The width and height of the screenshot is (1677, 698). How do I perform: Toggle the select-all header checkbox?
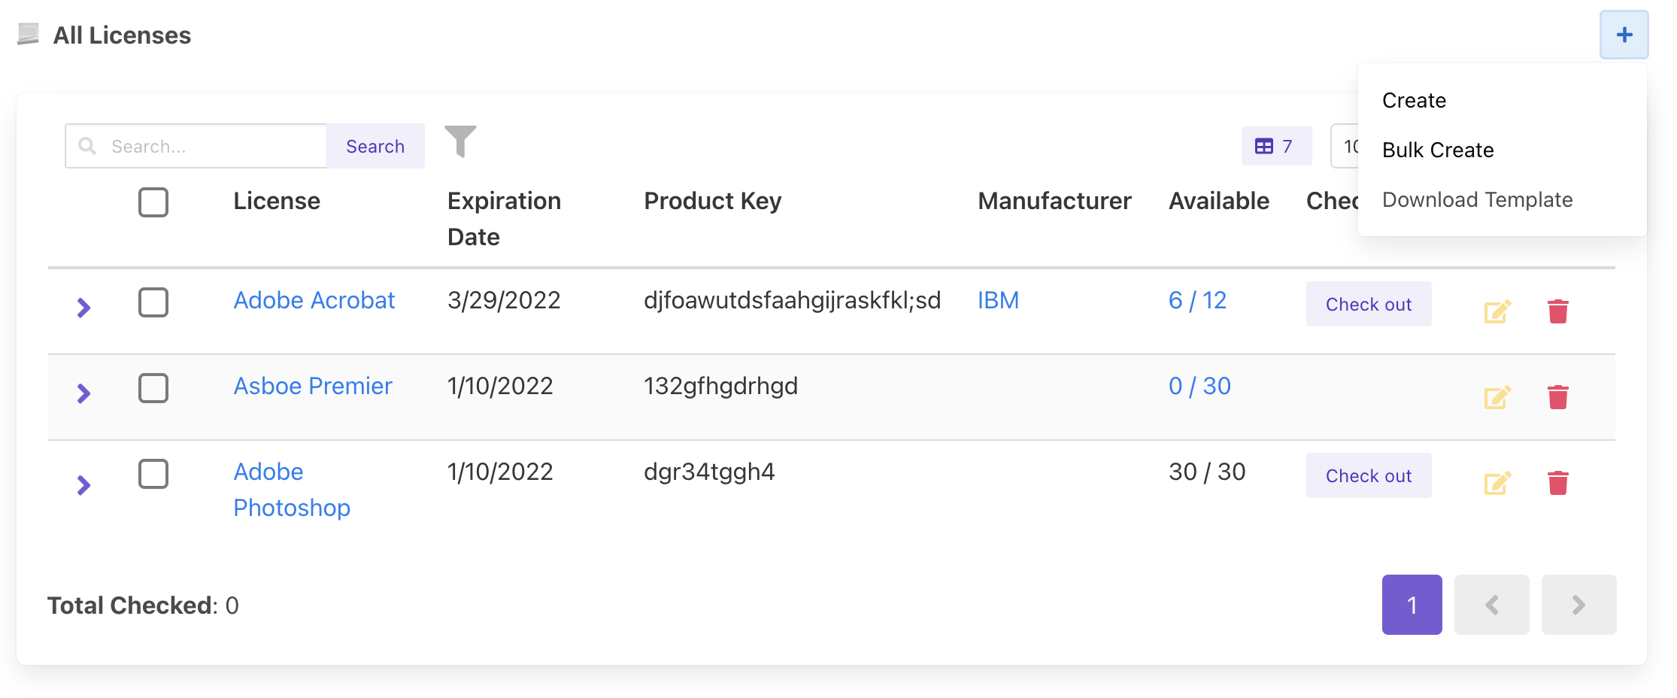click(x=153, y=202)
